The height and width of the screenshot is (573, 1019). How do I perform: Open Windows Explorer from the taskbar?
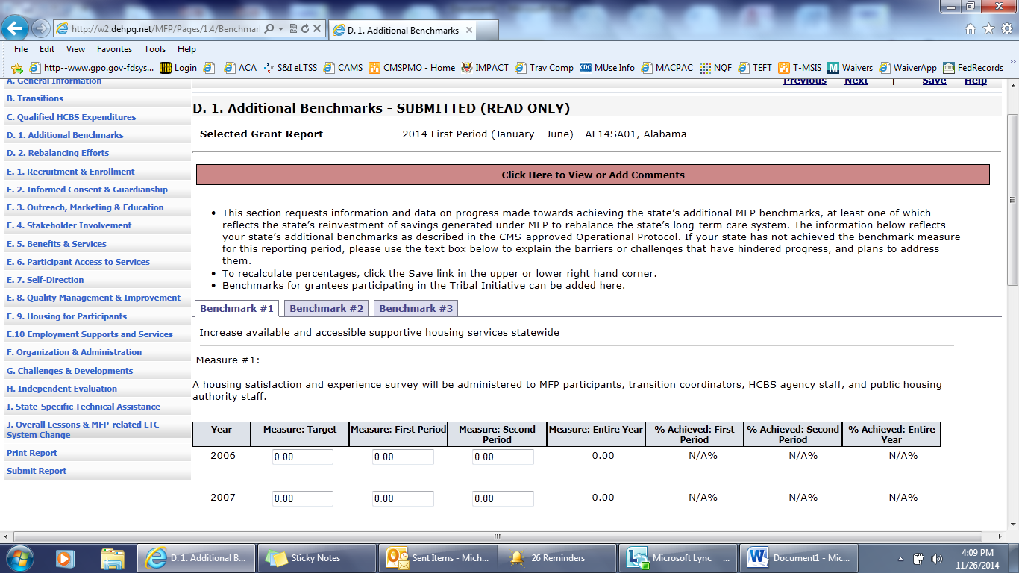click(x=113, y=558)
